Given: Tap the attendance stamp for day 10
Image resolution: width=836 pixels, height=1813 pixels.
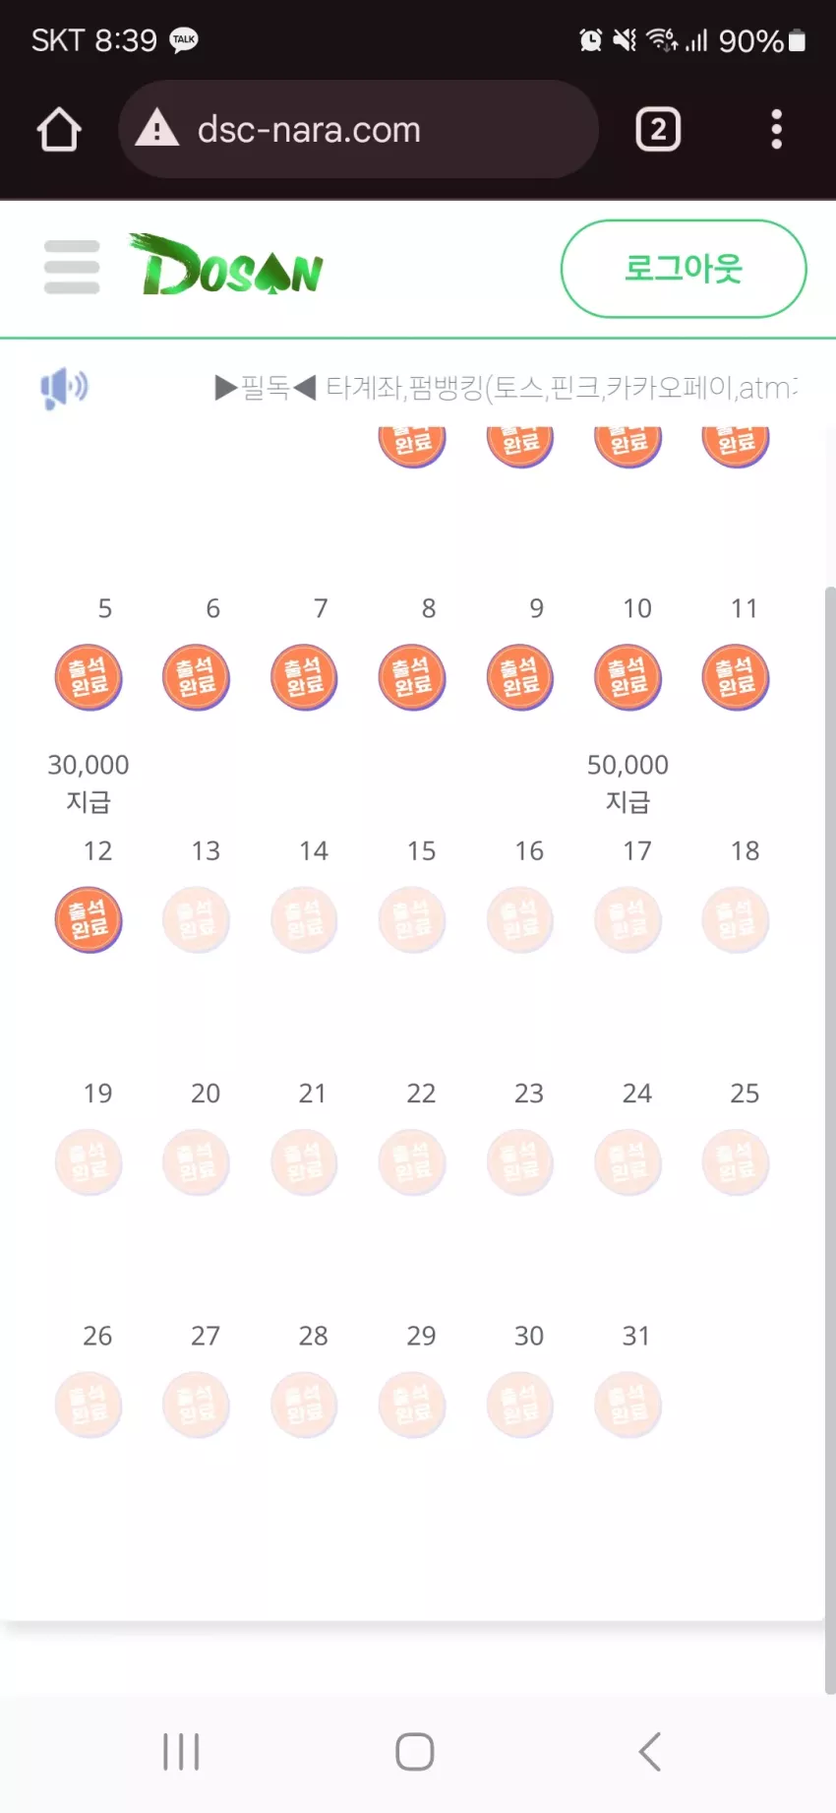Looking at the screenshot, I should pos(628,678).
